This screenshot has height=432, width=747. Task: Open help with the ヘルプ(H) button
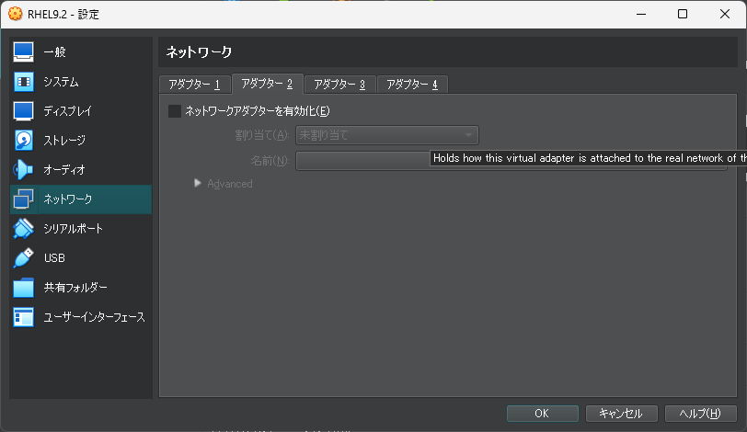[700, 414]
